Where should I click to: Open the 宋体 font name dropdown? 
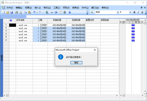point(118,12)
